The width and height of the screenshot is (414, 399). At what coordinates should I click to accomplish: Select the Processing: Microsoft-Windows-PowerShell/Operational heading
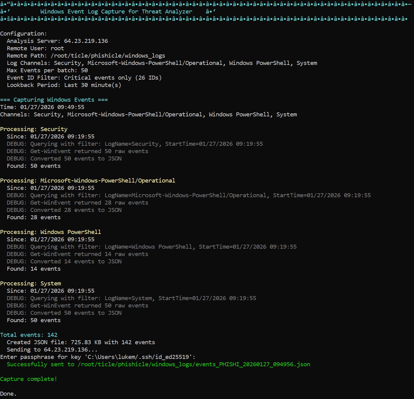[x=88, y=181]
